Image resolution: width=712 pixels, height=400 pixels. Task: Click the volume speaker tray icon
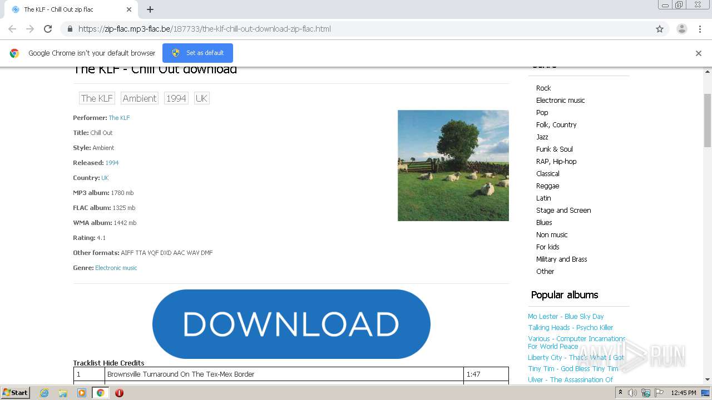(x=632, y=393)
